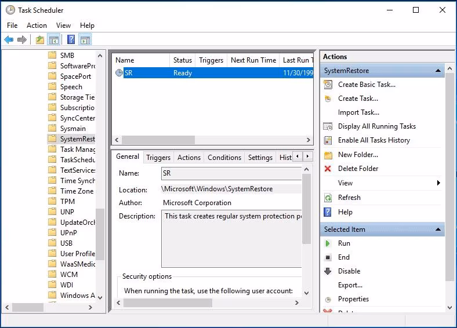Click Export... in Selected Item
Image resolution: width=457 pixels, height=328 pixels.
[x=350, y=285]
